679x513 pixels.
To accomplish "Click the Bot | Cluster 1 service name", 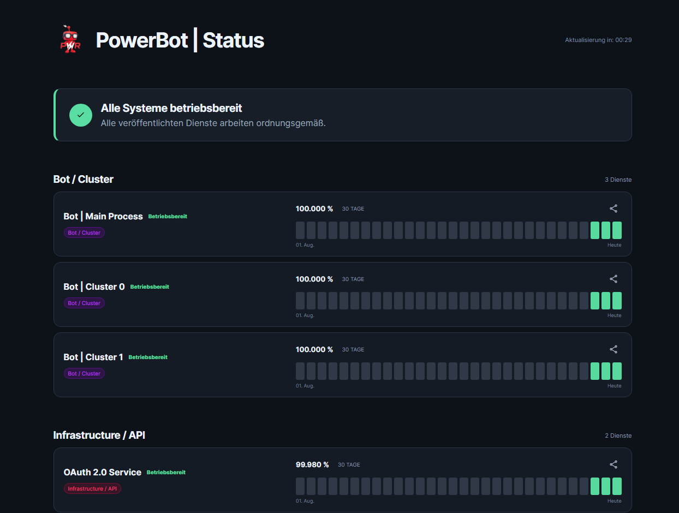I will 93,357.
